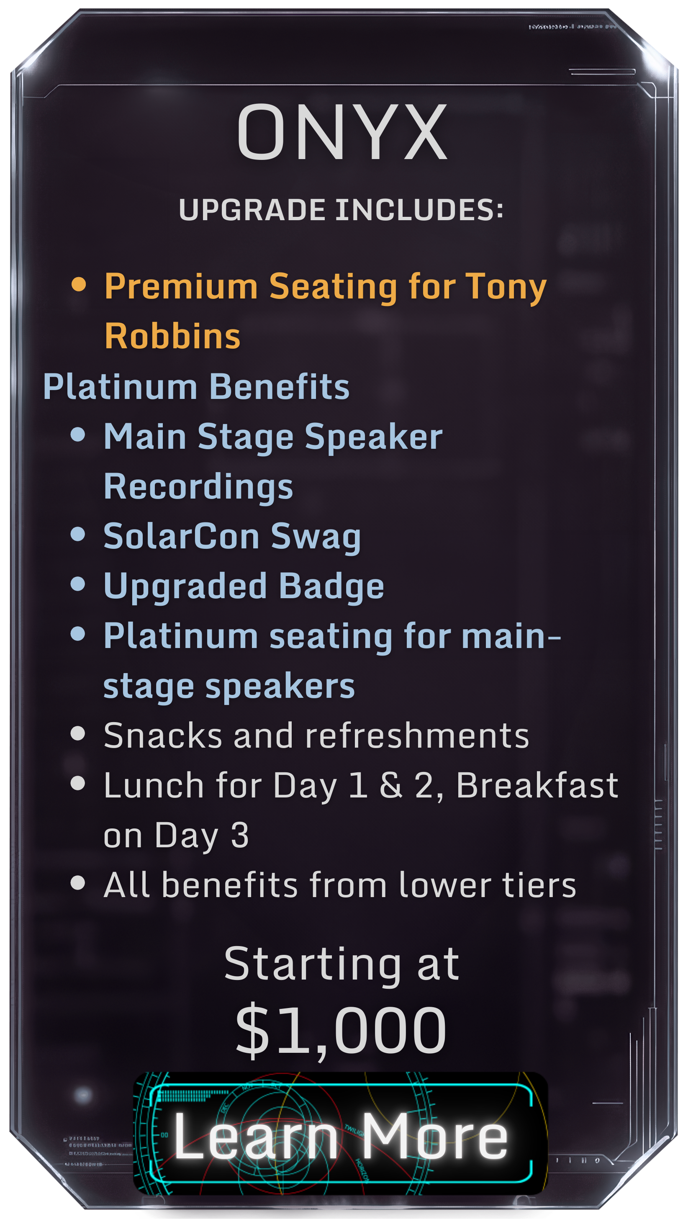The height and width of the screenshot is (1219, 683).
Task: Click the UPGRADE INCLUDES heading
Action: click(341, 210)
